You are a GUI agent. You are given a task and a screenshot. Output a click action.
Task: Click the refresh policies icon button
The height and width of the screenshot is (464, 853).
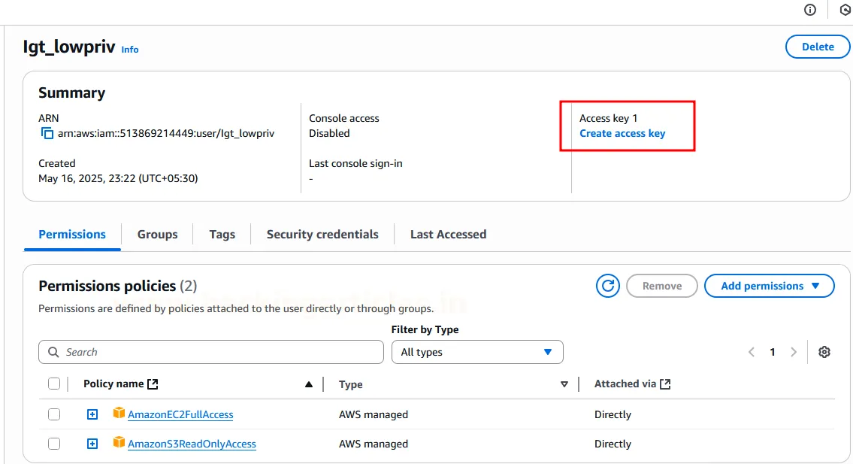point(608,286)
